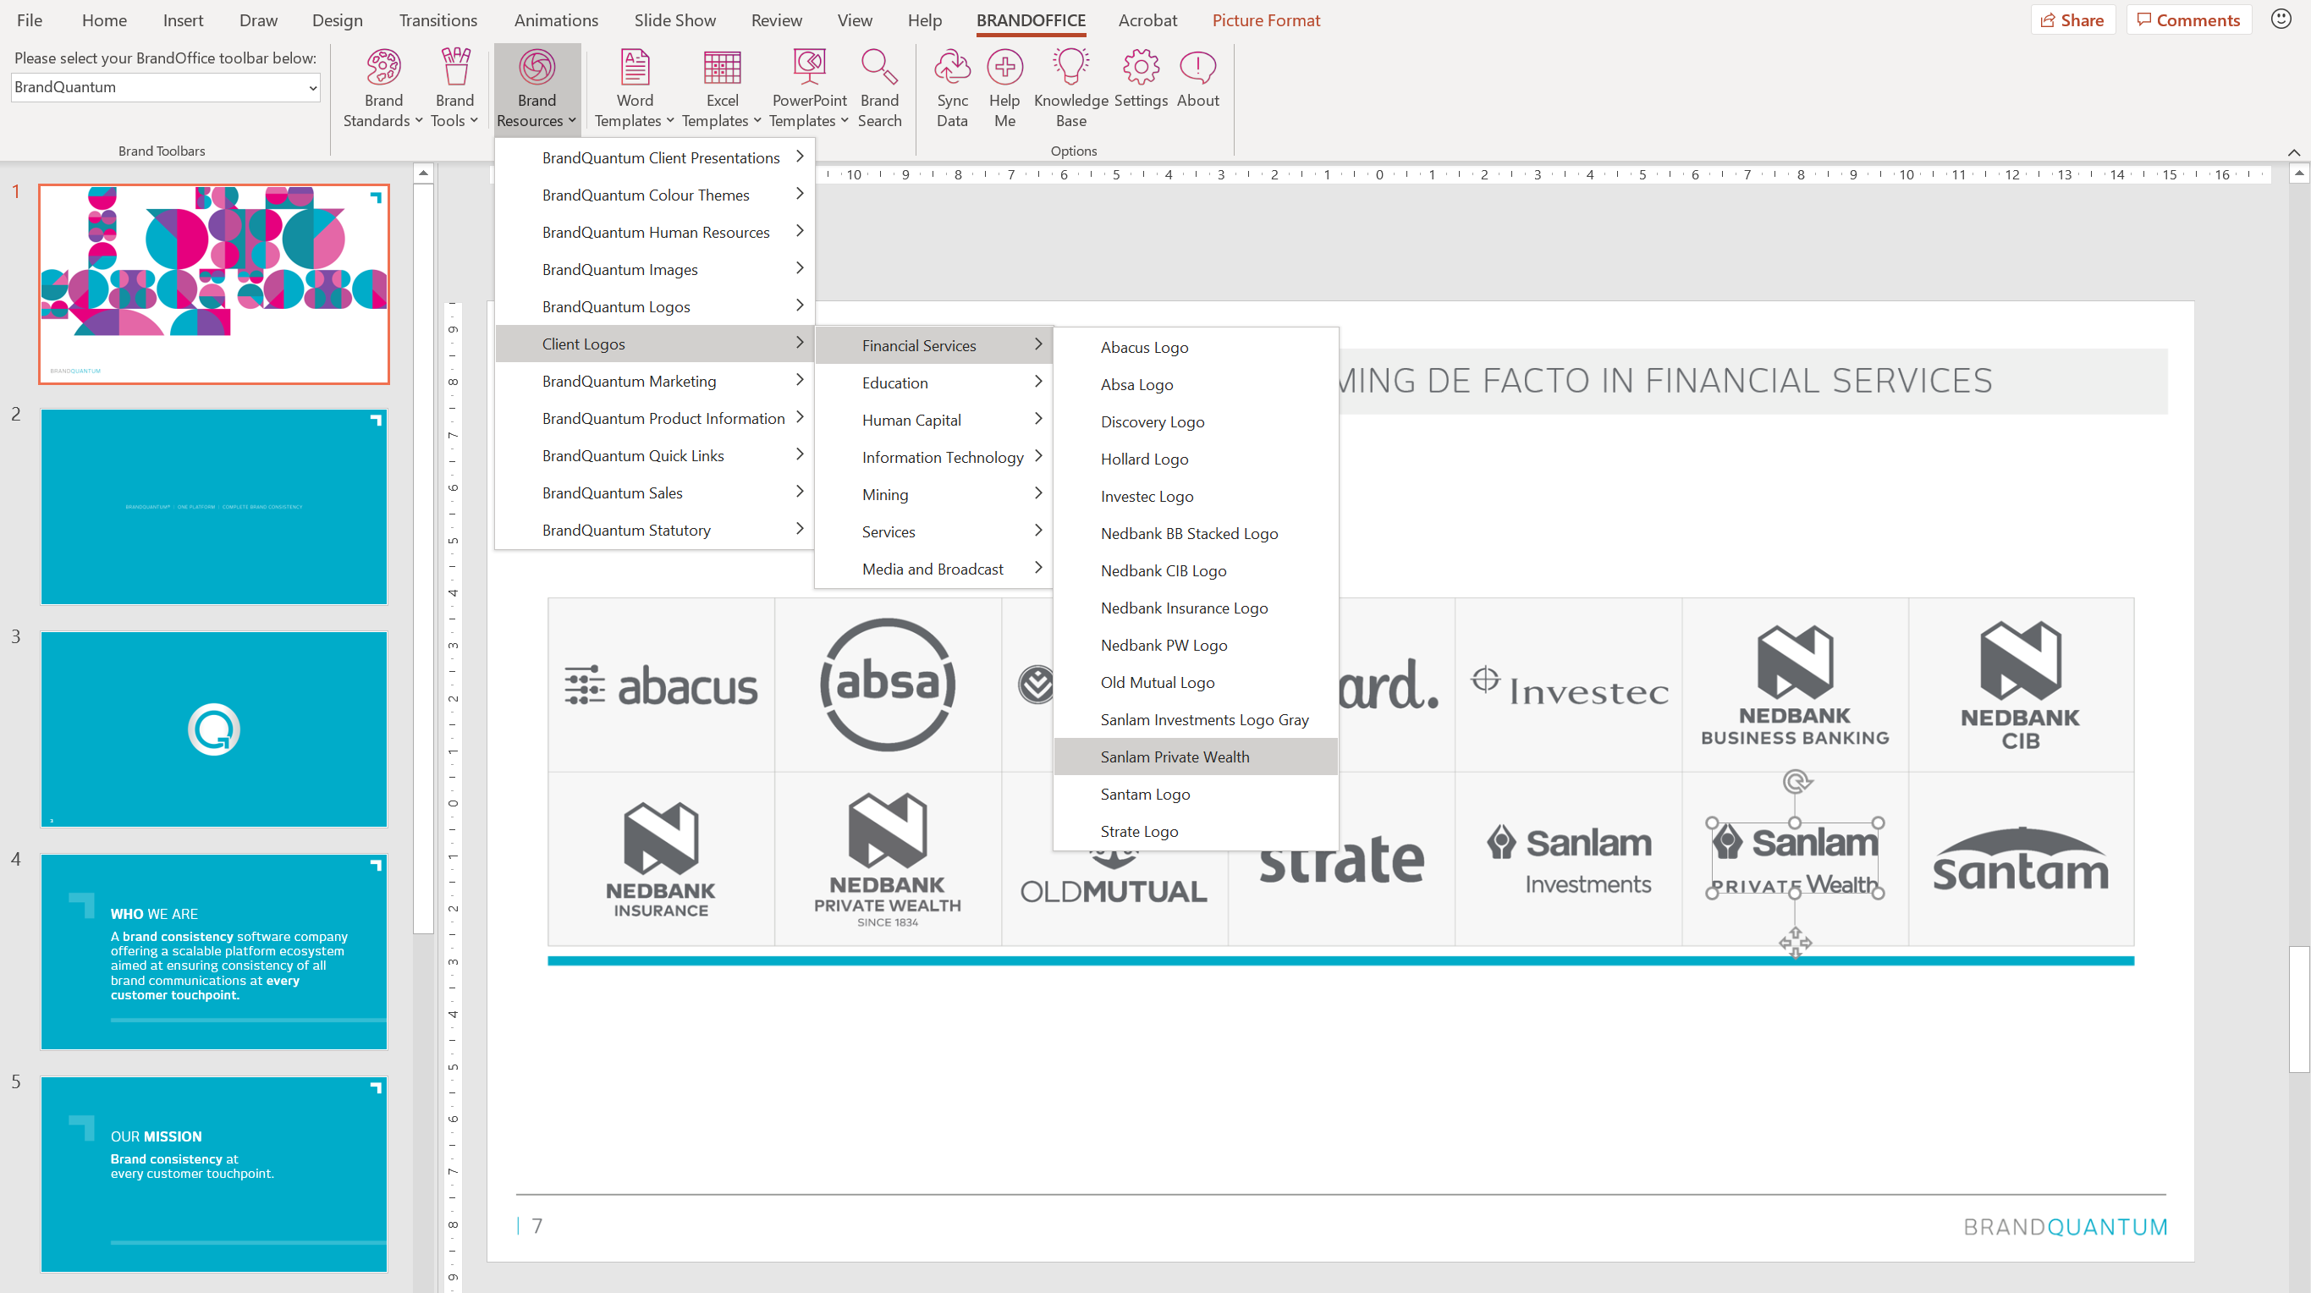Image resolution: width=2311 pixels, height=1293 pixels.
Task: Switch to the Picture Format tab
Action: [1265, 19]
